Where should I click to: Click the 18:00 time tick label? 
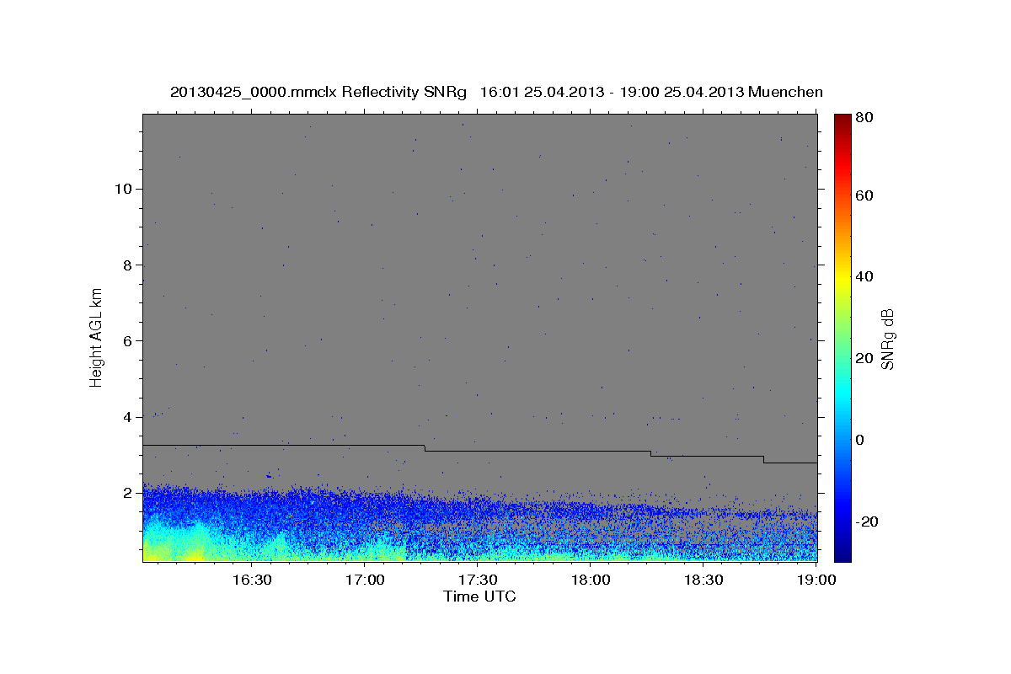tap(591, 580)
